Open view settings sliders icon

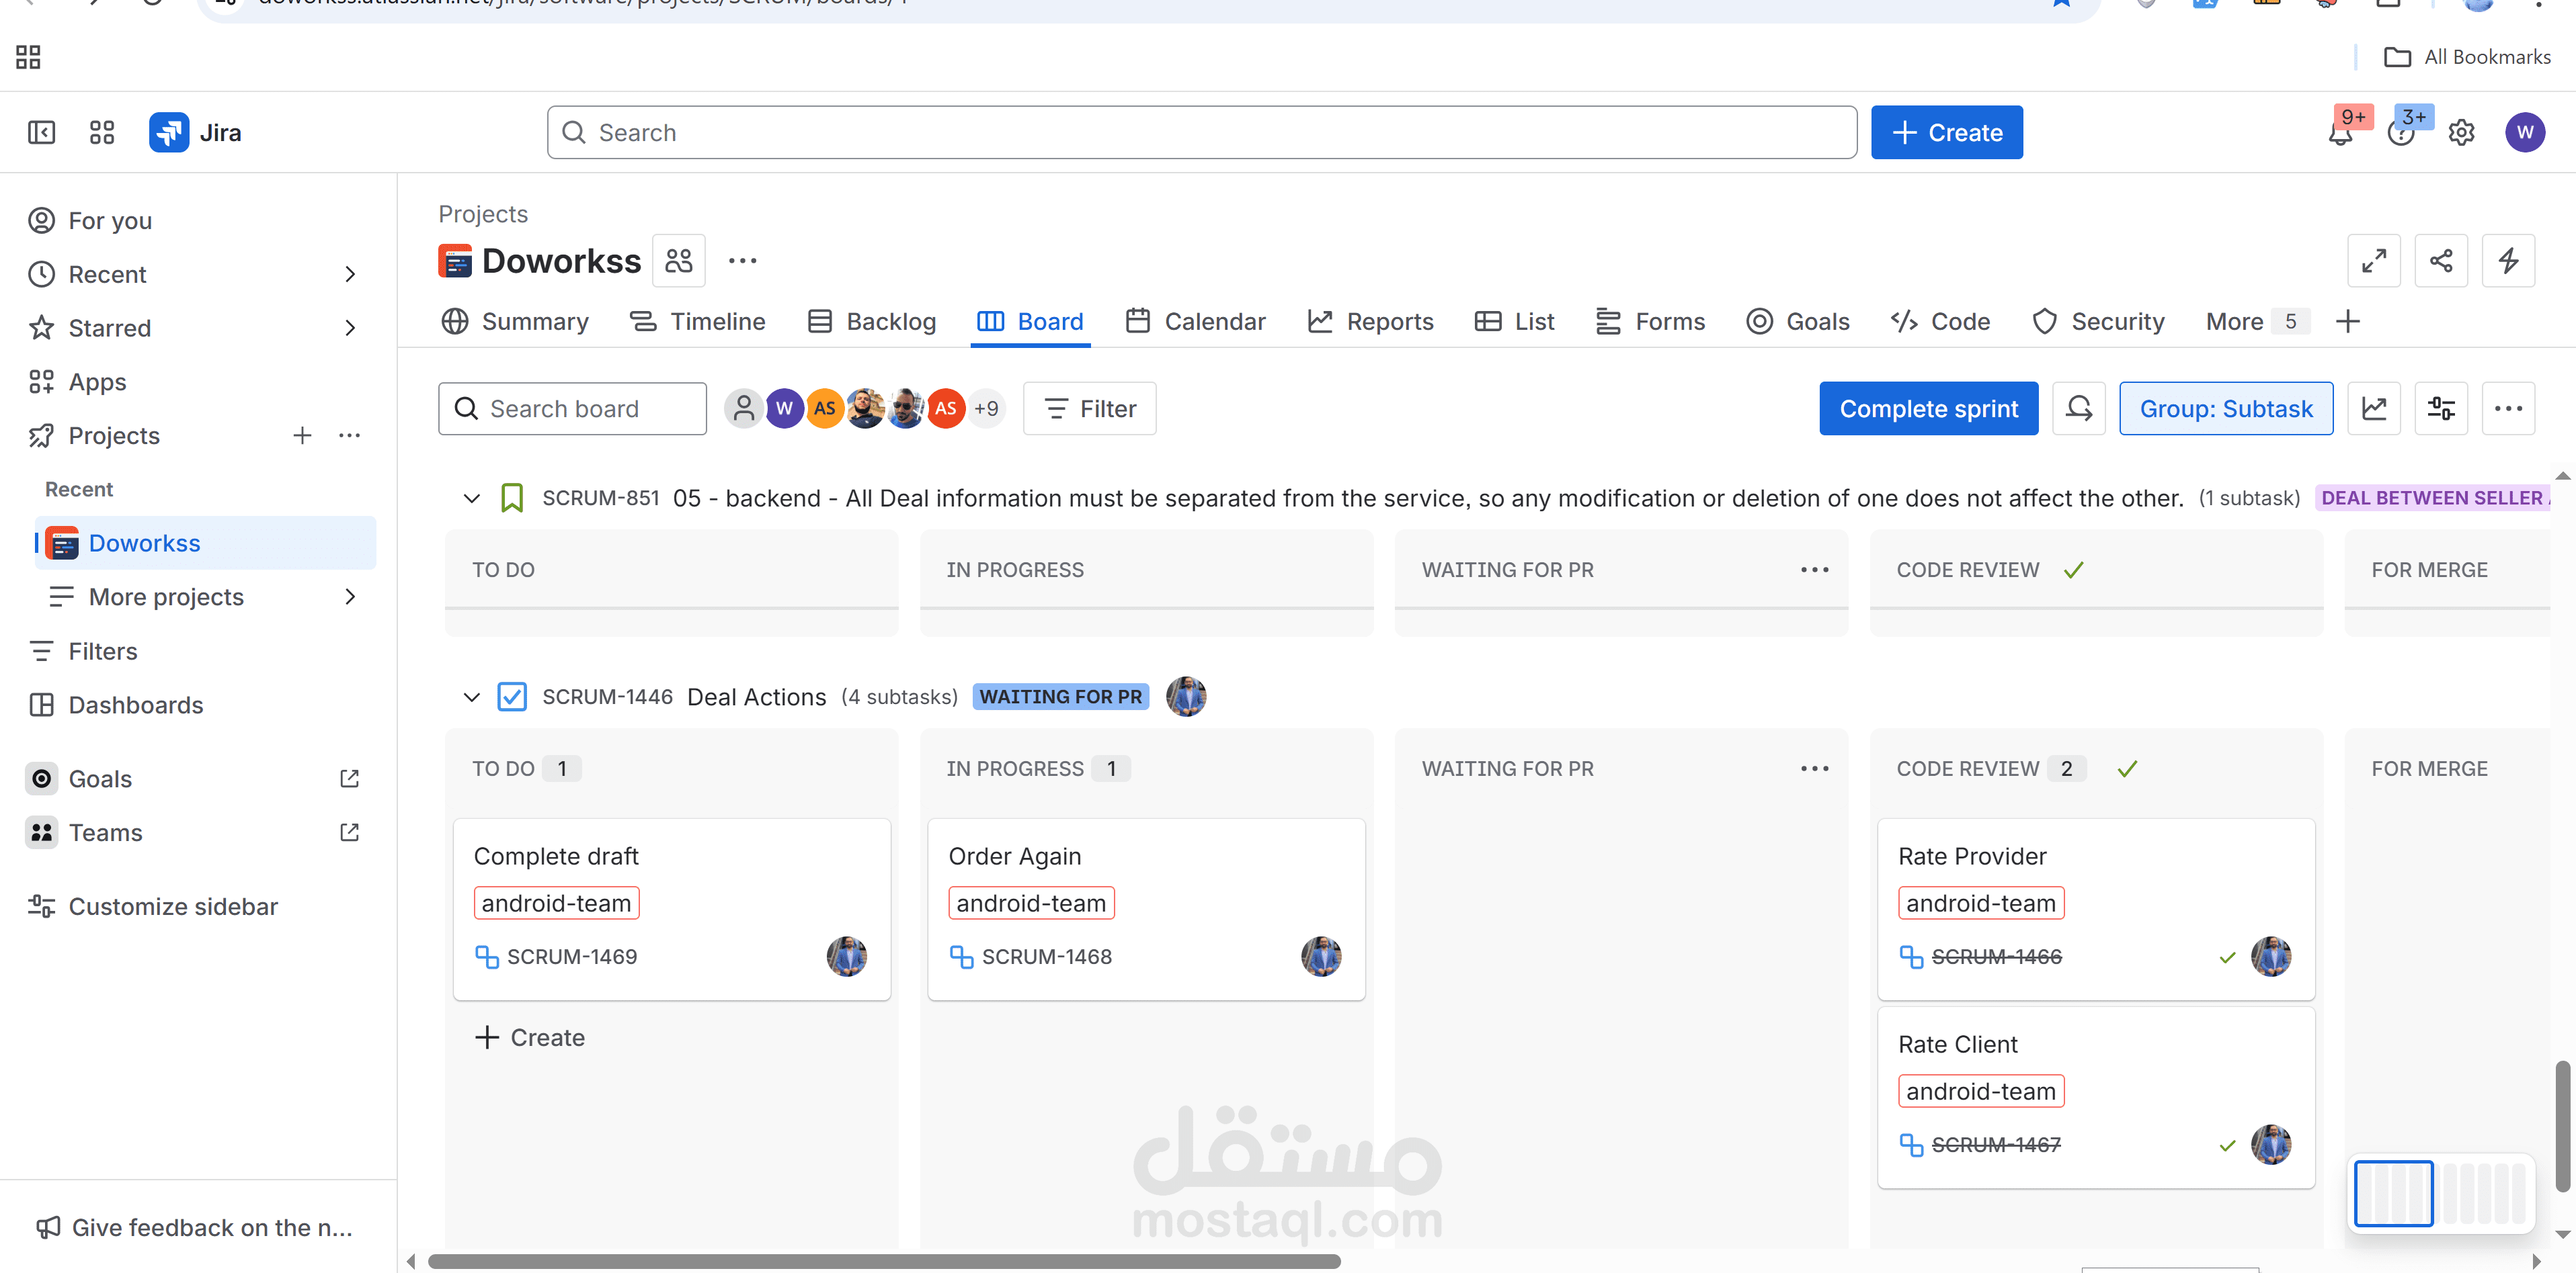pyautogui.click(x=2440, y=408)
